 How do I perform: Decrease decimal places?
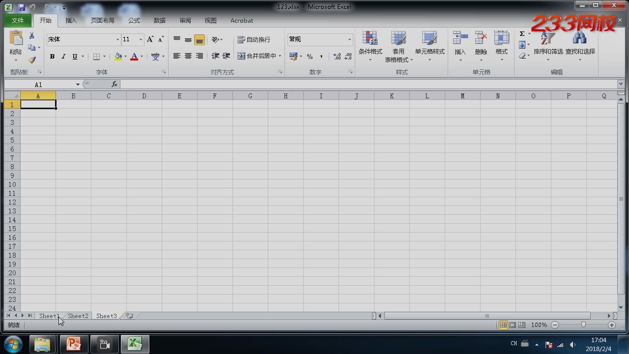(348, 57)
